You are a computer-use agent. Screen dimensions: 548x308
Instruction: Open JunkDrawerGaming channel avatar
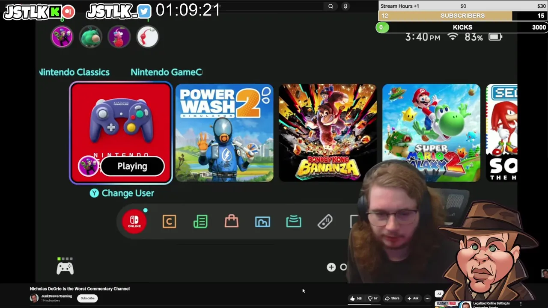(34, 298)
